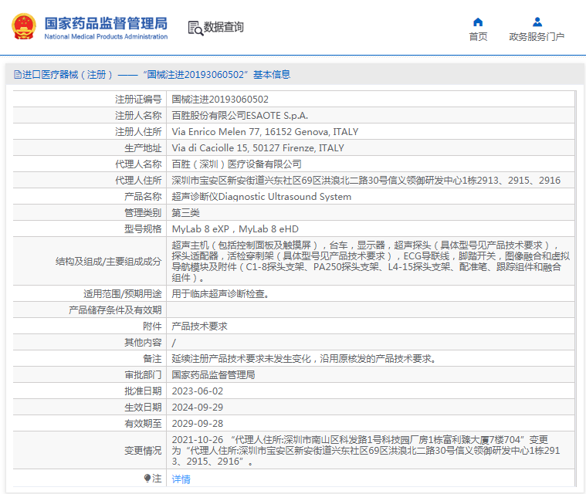This screenshot has height=494, width=586.
Task: Click the bulb icon beside 注
Action: click(x=147, y=479)
